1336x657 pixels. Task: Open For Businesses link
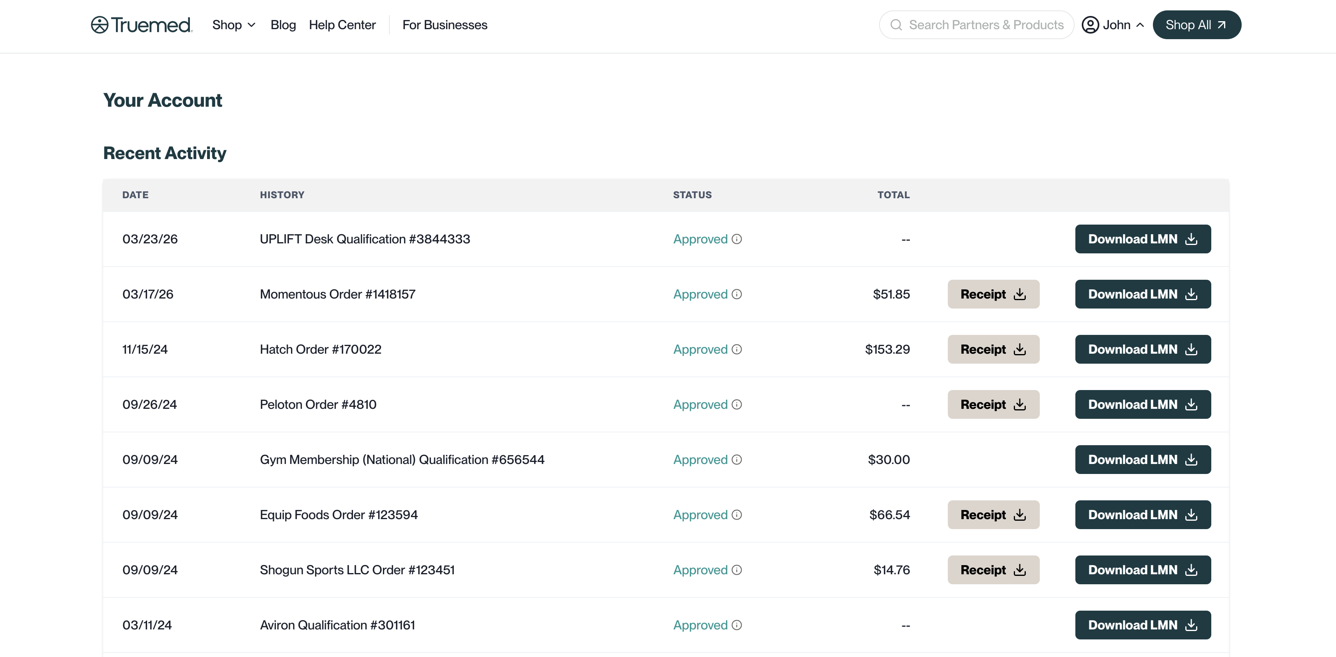445,25
